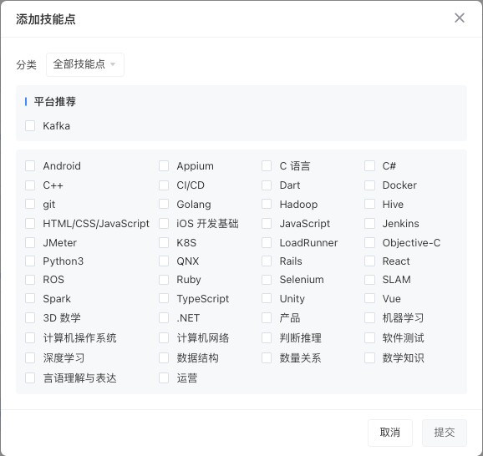Check the 计算机网络 skill
This screenshot has height=456, width=483.
click(x=164, y=337)
